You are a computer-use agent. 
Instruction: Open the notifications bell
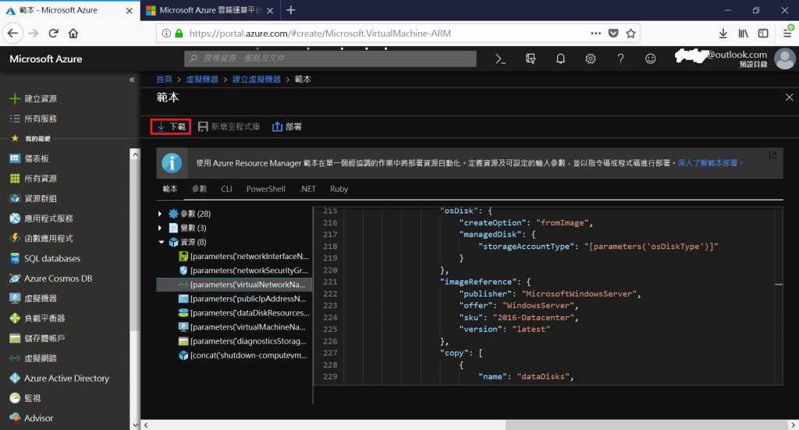[560, 59]
